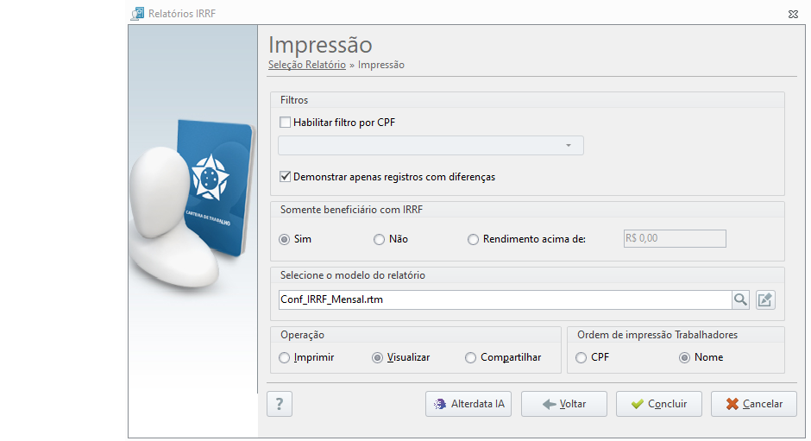Image resolution: width=811 pixels, height=441 pixels.
Task: Go back with the Voltar button
Action: 563,404
